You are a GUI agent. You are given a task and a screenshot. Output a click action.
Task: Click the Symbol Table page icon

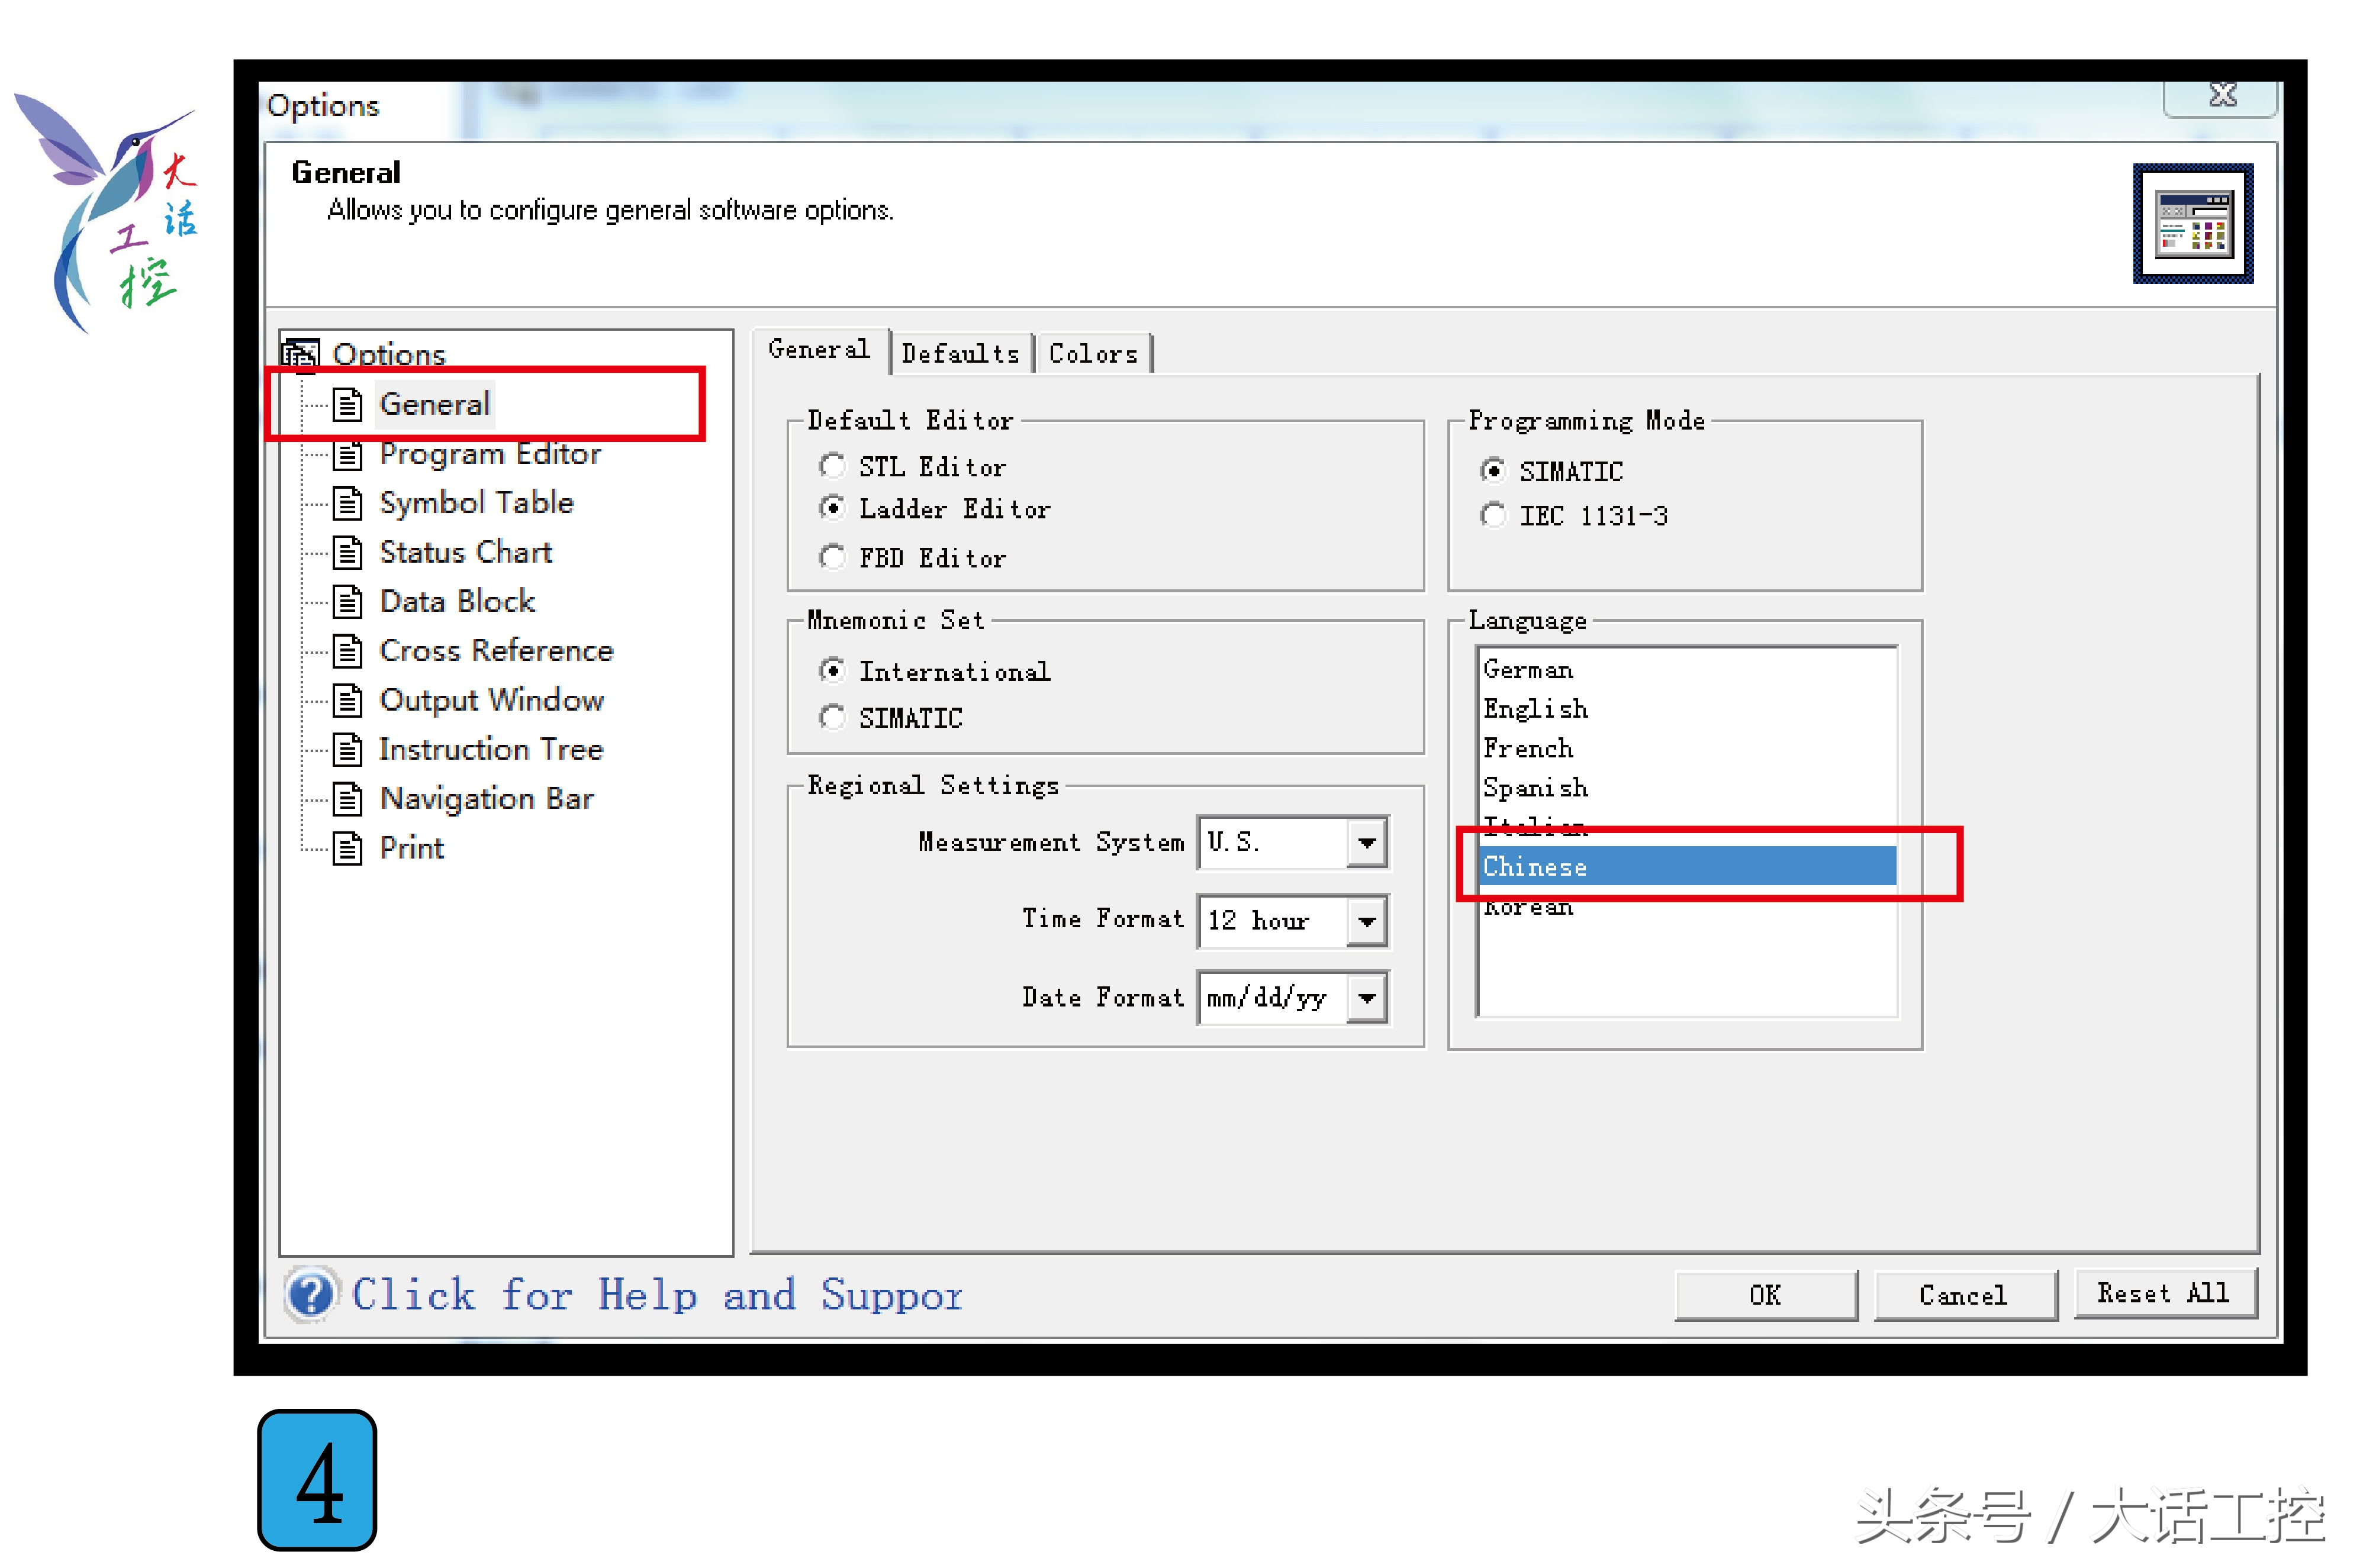[x=347, y=504]
